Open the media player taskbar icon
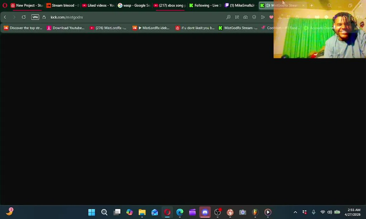Image resolution: width=366 pixels, height=219 pixels. pos(268,212)
